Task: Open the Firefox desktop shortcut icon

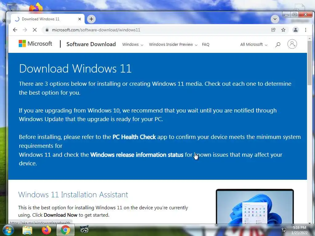Action: click(x=36, y=7)
